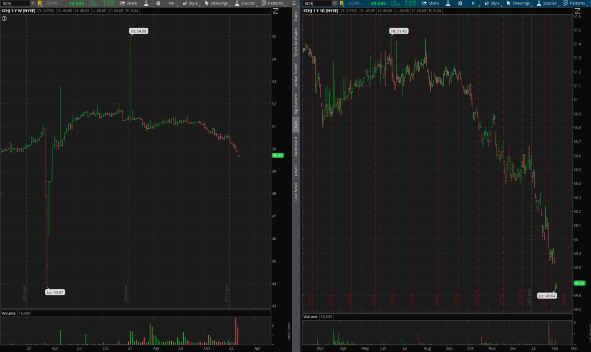Screen dimensions: 591x352
Task: Open the symbol dropdown arrow in left chart
Action: pos(32,3)
